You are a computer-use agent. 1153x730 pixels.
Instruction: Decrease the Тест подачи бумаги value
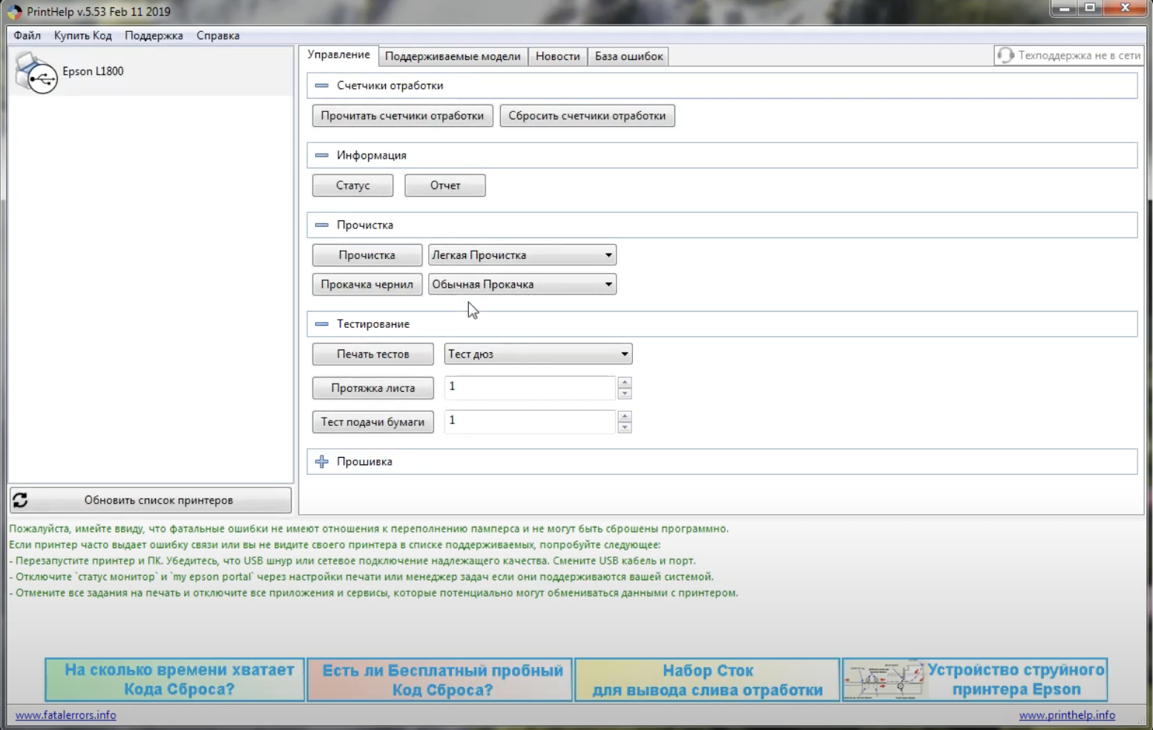coord(625,427)
